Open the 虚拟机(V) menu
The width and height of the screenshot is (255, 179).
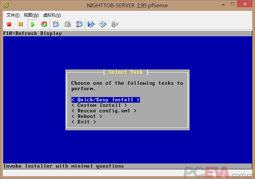[x=52, y=15]
